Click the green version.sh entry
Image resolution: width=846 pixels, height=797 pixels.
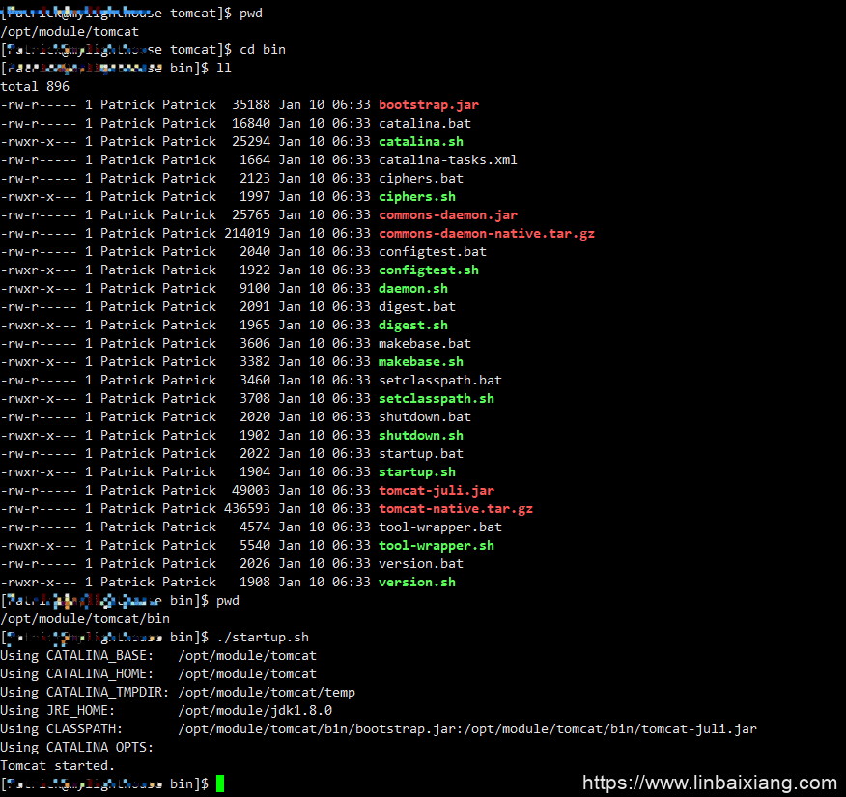click(417, 582)
